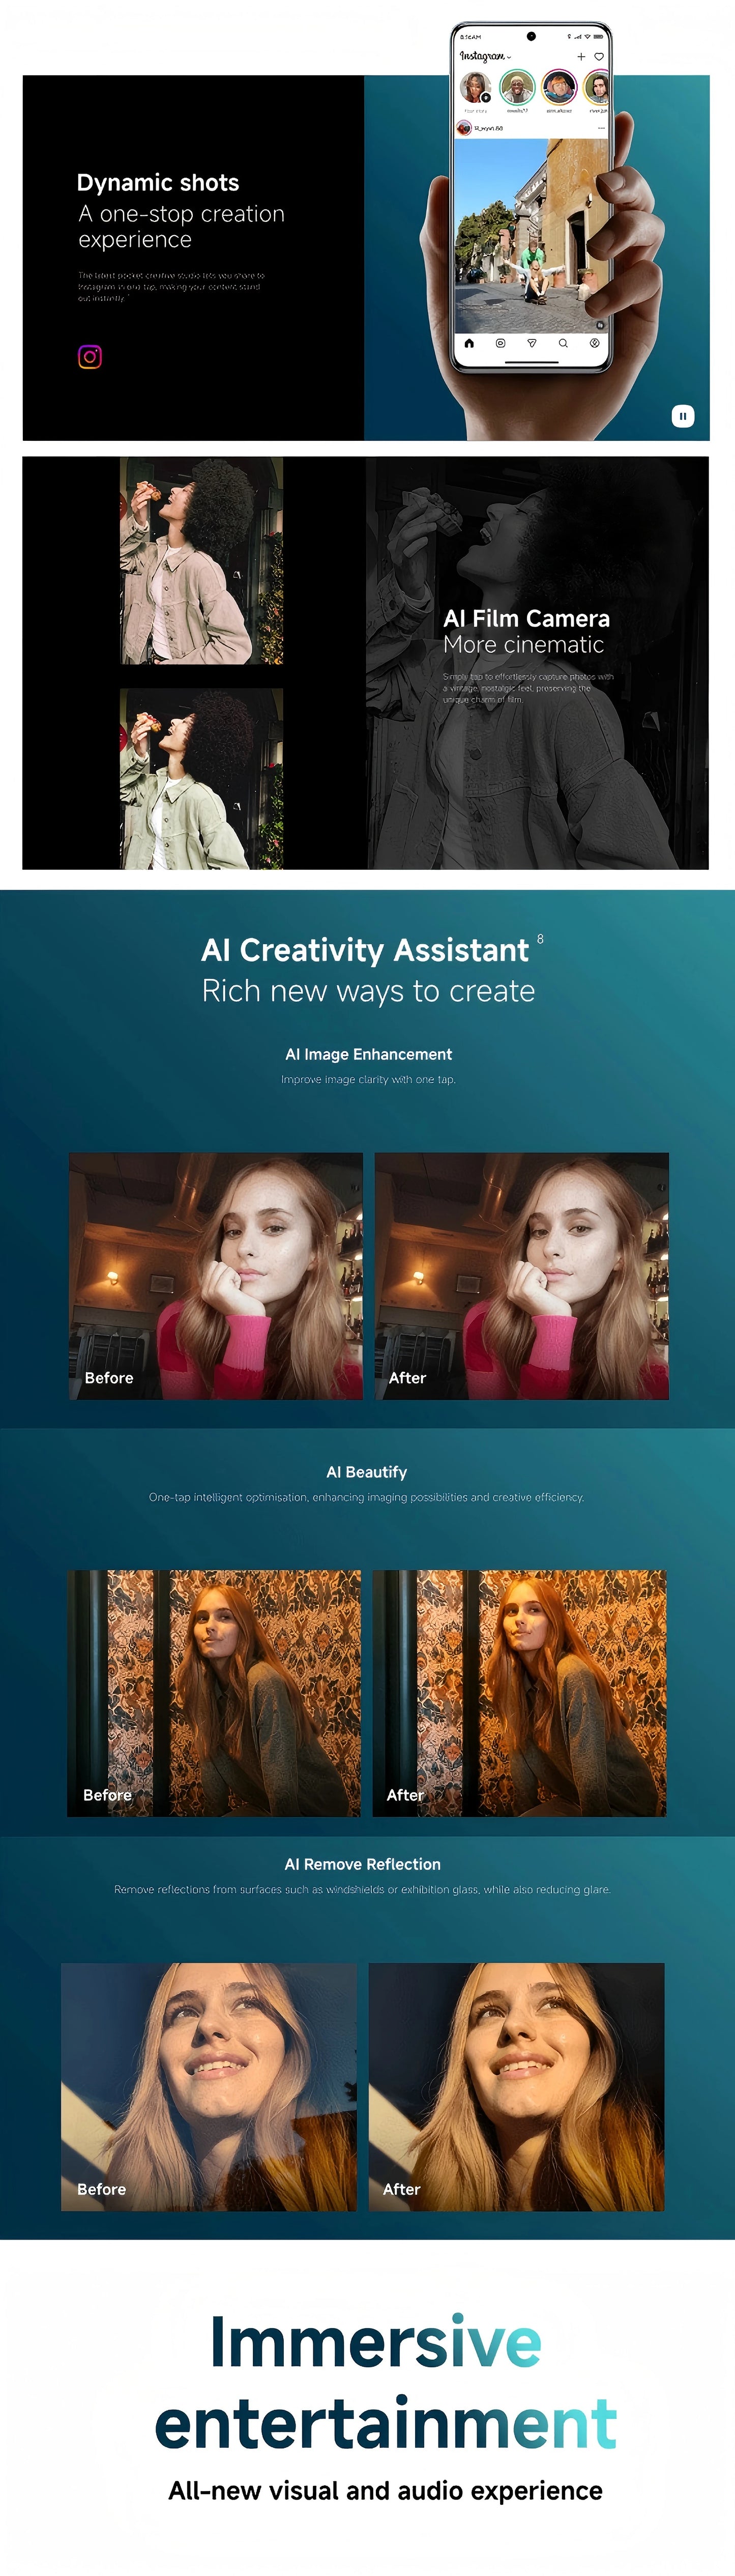Click the Instagram logo under Dynamic shots
735x2576 pixels.
click(90, 357)
